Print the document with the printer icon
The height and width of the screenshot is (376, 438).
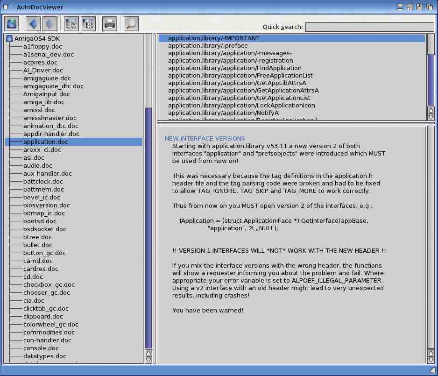coord(110,23)
